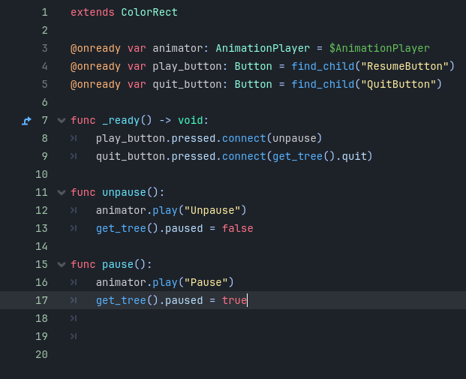Screen dimensions: 466x379
Task: Click line number 17 in gutter
Action: 41,300
